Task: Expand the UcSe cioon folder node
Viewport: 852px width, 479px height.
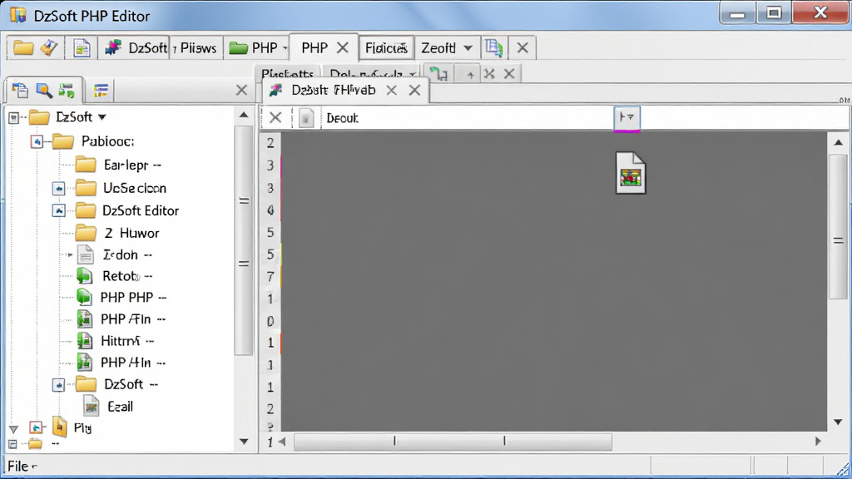Action: click(x=59, y=189)
